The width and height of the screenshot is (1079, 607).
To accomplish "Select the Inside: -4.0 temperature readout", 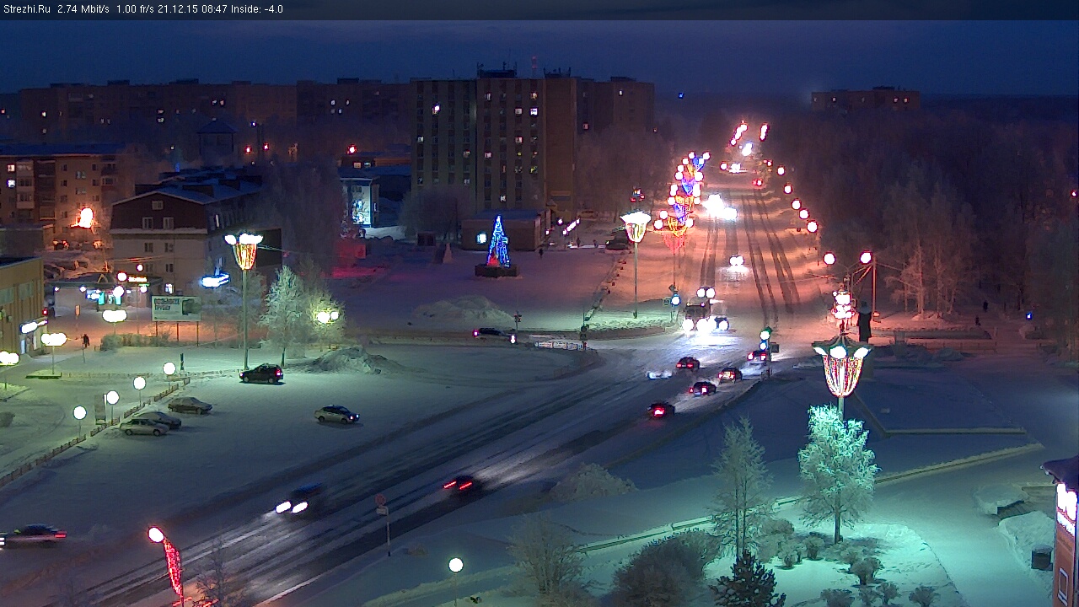I will 257,9.
